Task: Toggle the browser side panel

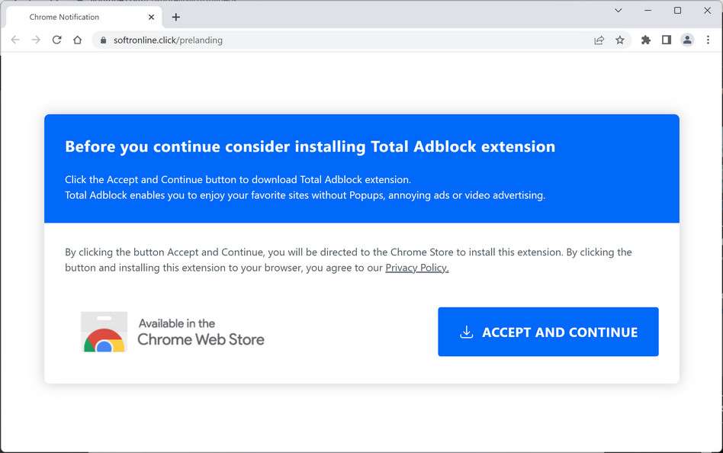Action: 667,40
